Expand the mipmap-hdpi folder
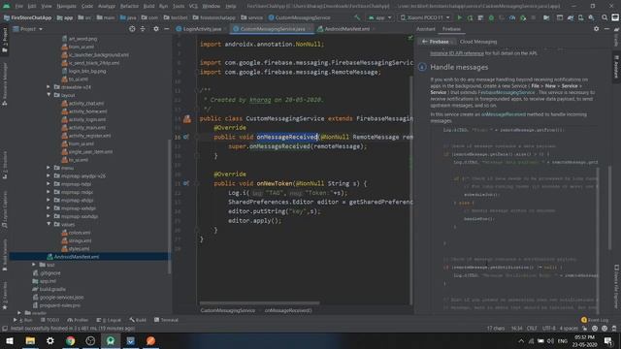 point(49,184)
